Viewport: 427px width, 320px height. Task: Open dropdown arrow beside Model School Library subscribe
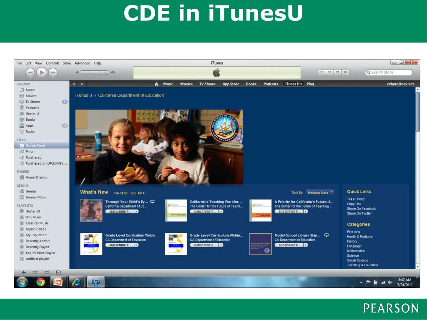[x=306, y=245]
